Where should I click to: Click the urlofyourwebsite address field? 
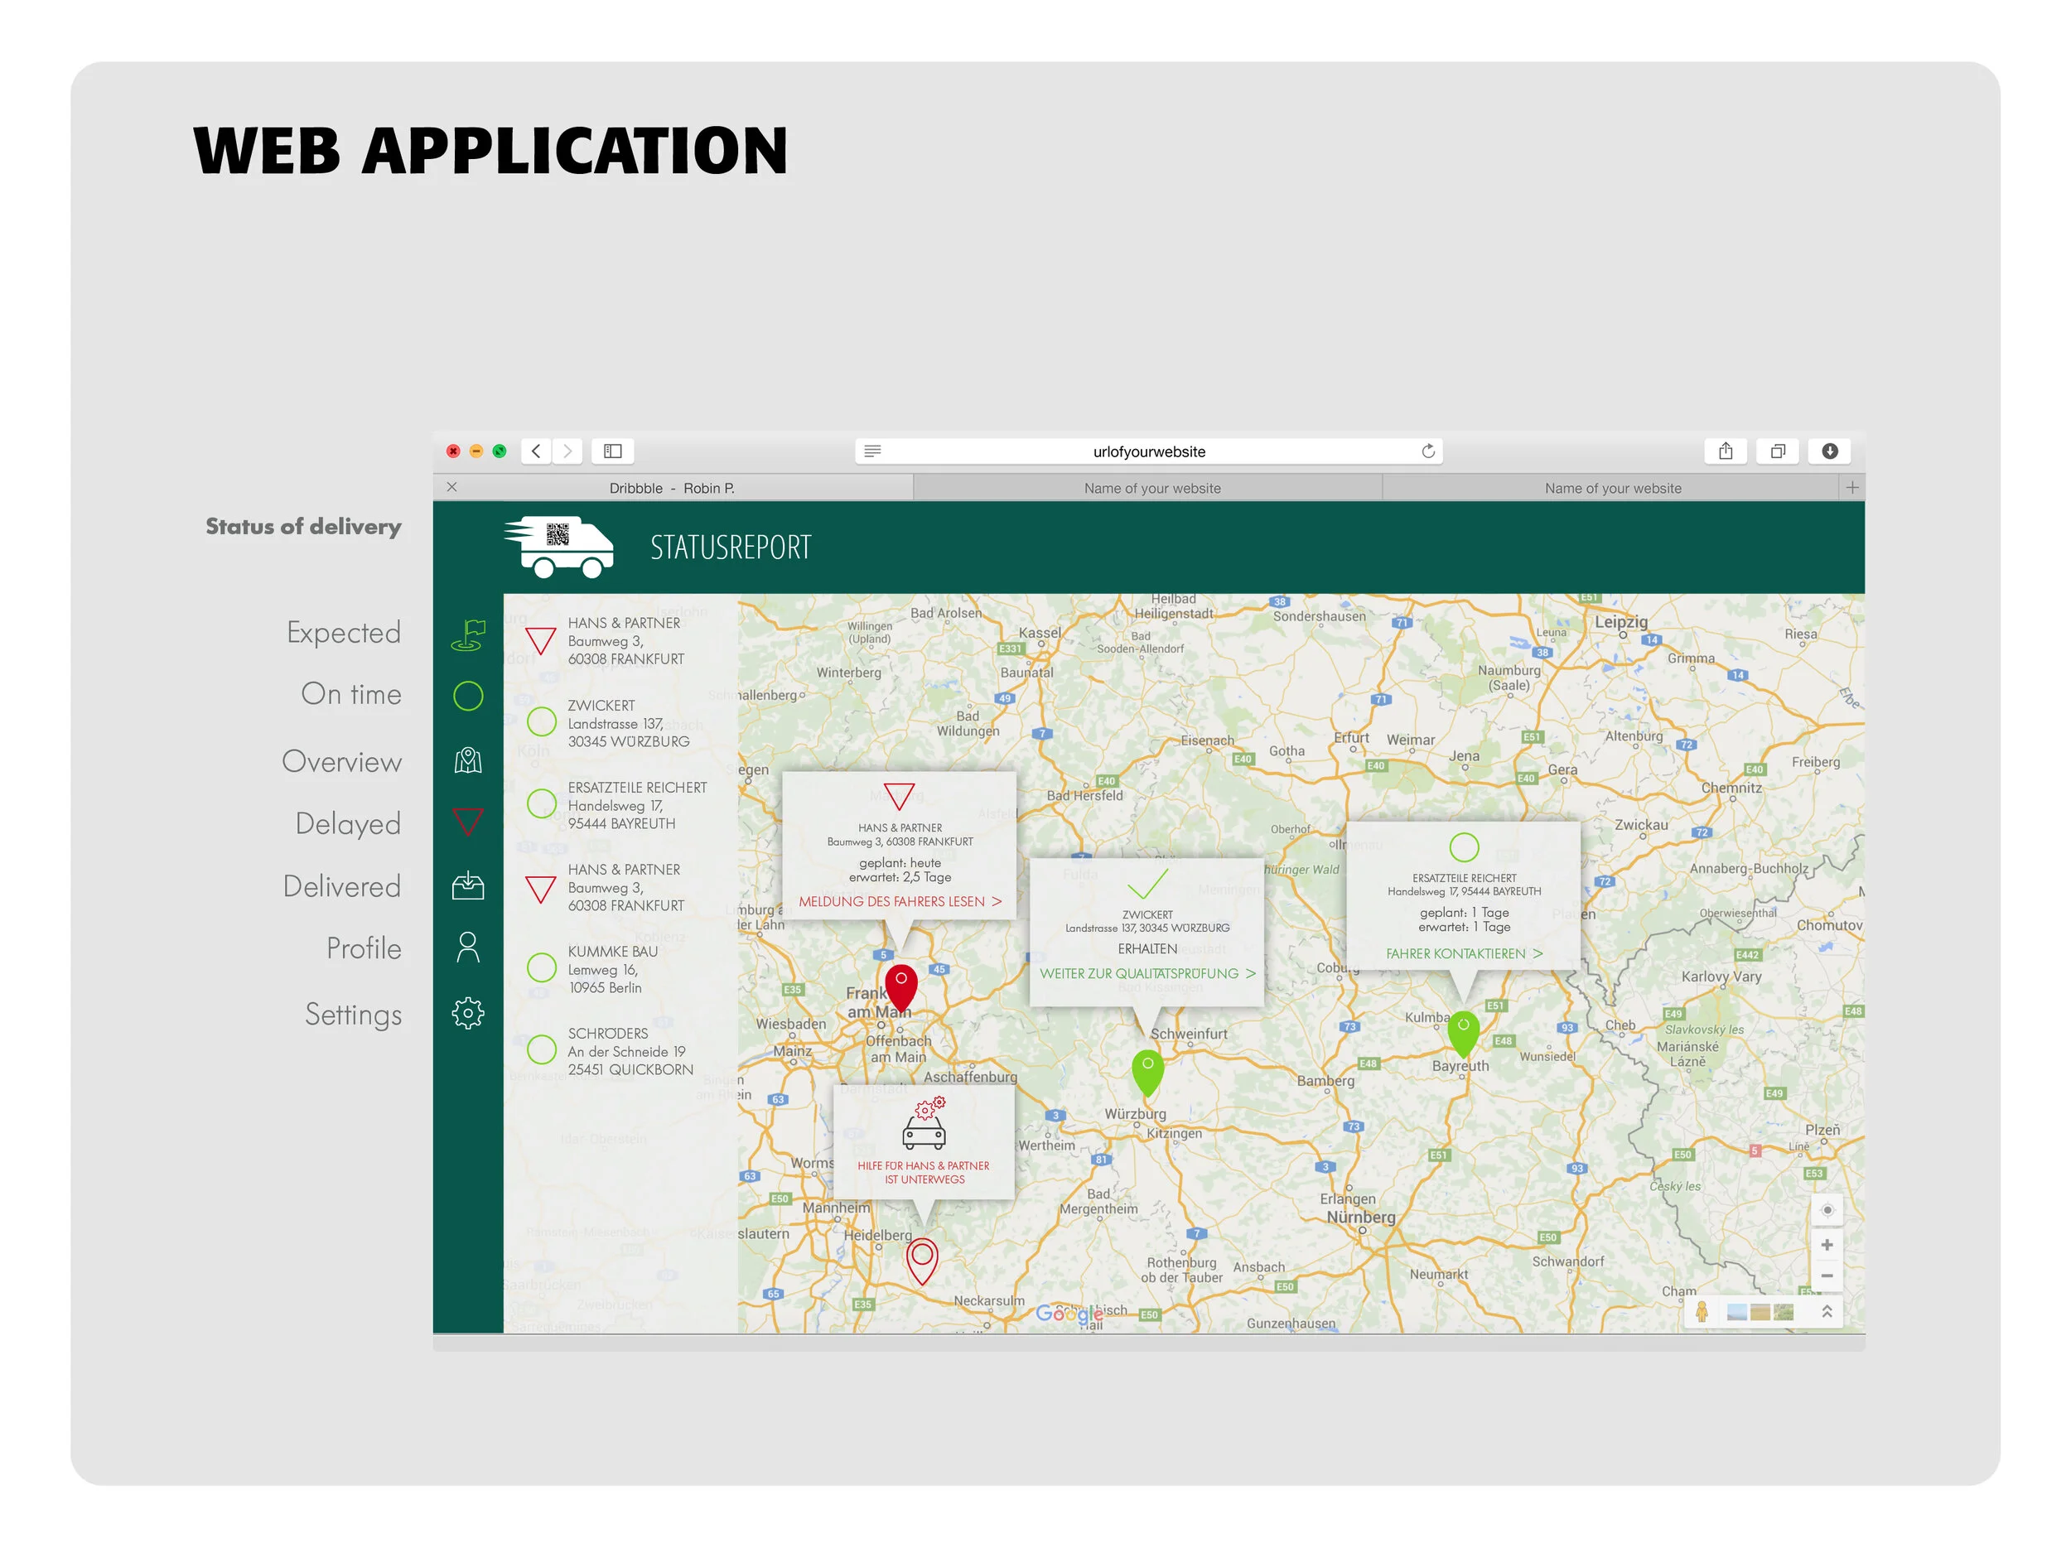click(1149, 451)
